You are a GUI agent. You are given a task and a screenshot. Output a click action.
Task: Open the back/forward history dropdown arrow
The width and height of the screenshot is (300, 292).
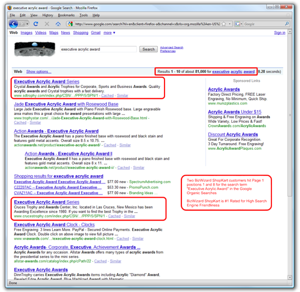coord(27,24)
